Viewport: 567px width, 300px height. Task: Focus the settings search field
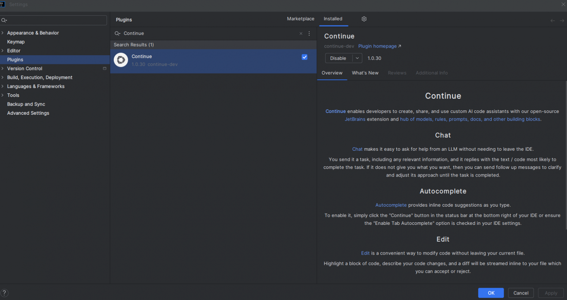point(55,20)
